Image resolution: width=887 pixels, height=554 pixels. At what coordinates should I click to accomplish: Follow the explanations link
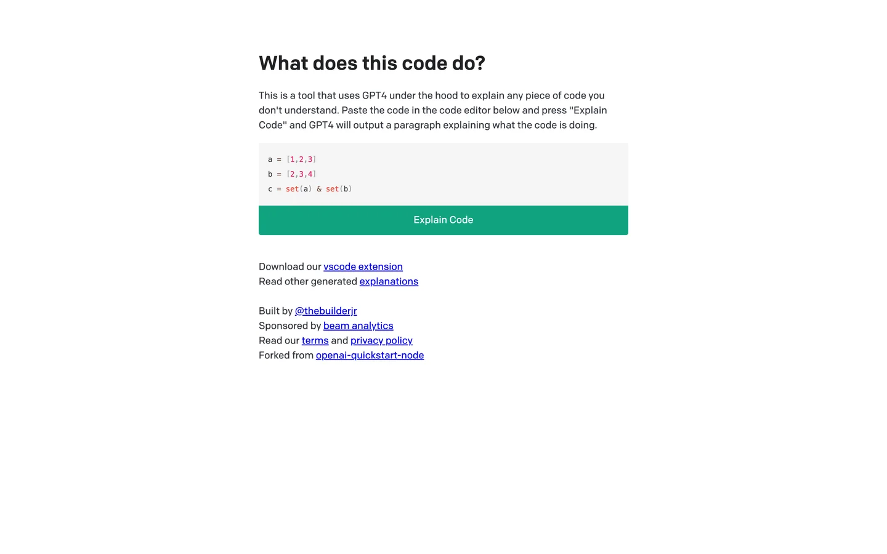pos(389,281)
